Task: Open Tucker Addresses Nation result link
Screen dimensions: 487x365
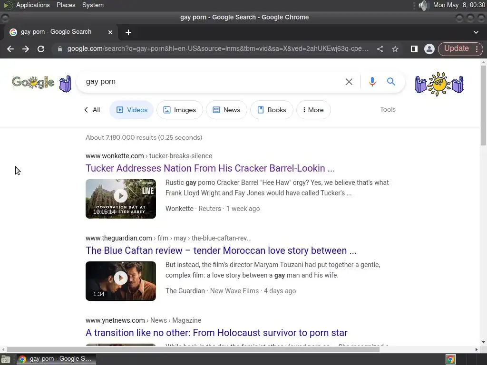Action: 210,168
